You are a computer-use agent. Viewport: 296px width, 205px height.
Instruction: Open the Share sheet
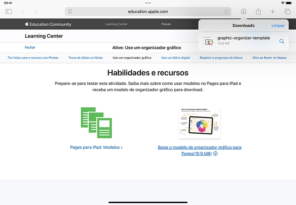tap(258, 12)
